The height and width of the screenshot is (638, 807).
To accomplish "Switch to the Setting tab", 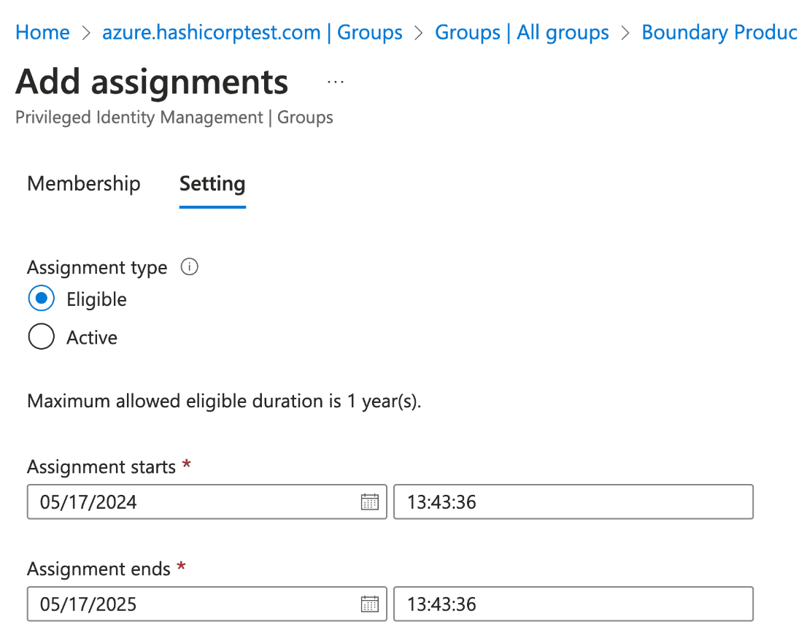I will (212, 184).
